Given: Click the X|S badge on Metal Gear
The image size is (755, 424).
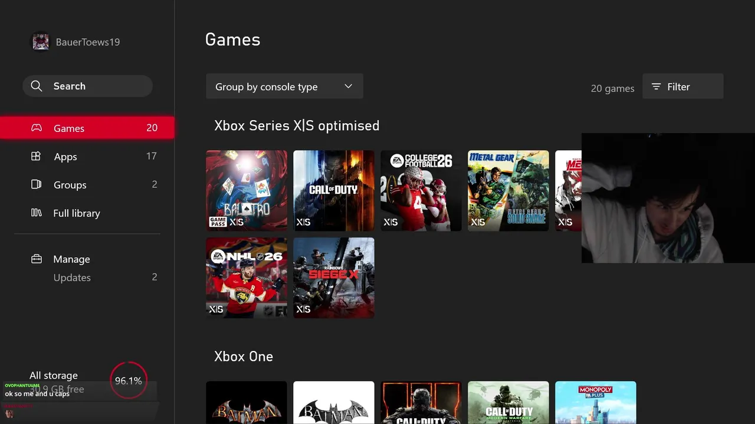Looking at the screenshot, I should (478, 222).
